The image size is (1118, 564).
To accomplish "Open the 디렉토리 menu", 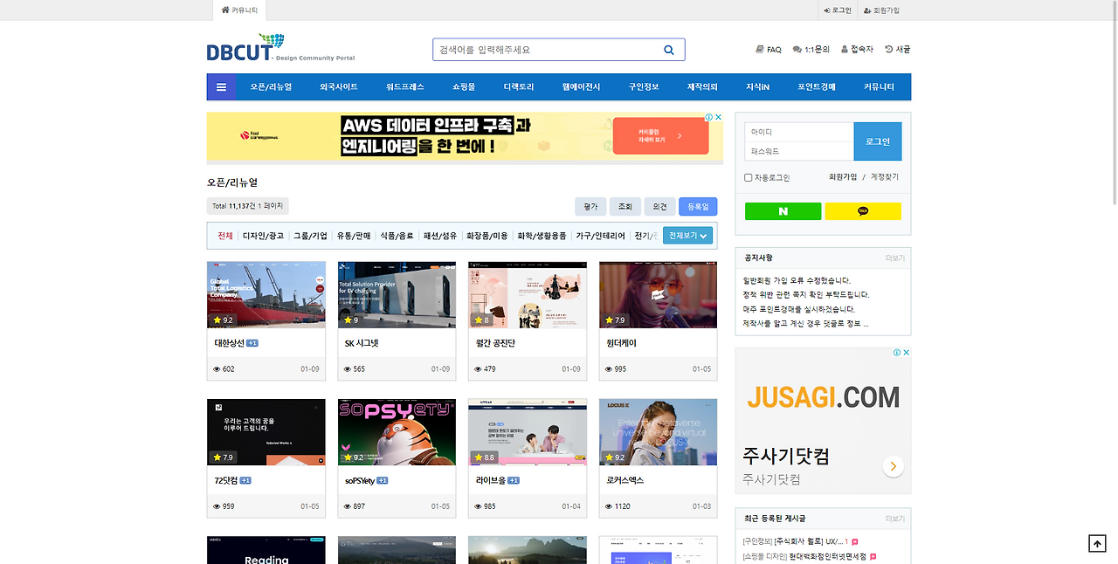I will click(x=519, y=87).
